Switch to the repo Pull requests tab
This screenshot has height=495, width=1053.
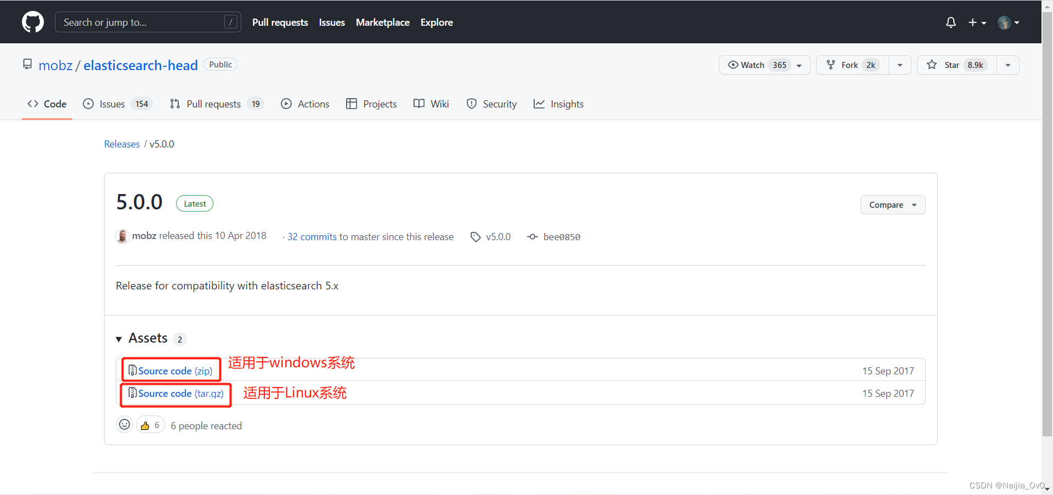(217, 104)
